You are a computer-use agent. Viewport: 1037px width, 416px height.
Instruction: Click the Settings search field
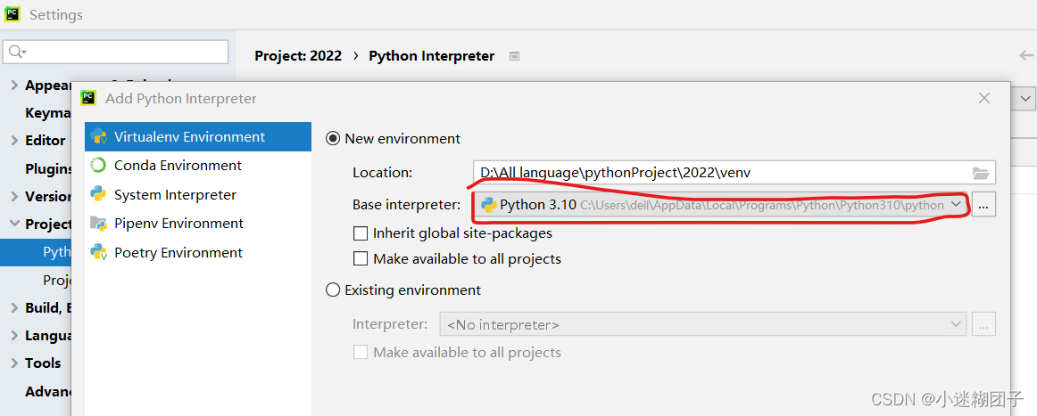116,53
